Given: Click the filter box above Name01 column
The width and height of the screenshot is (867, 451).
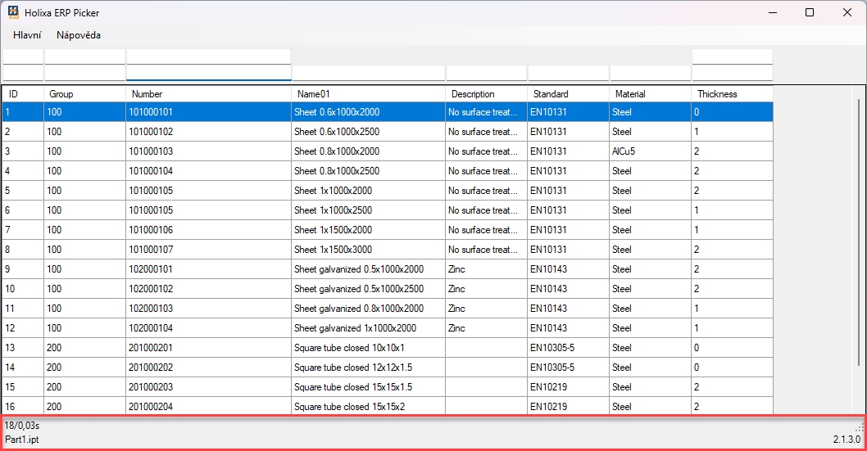Looking at the screenshot, I should pyautogui.click(x=368, y=73).
